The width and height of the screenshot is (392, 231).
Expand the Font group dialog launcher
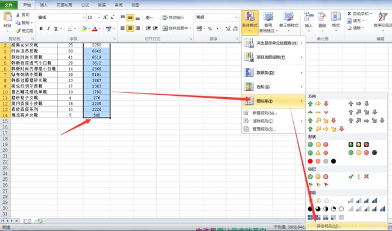(114, 39)
